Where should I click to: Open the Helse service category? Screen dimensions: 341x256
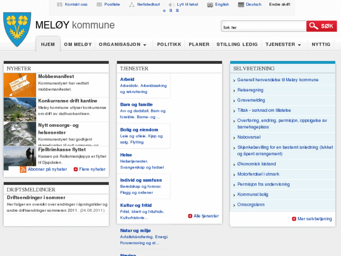(x=126, y=155)
